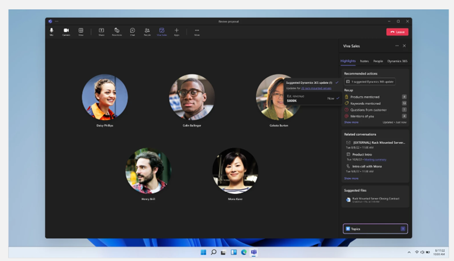
Task: Open the Product Intro meeting conversation
Action: pyautogui.click(x=375, y=157)
